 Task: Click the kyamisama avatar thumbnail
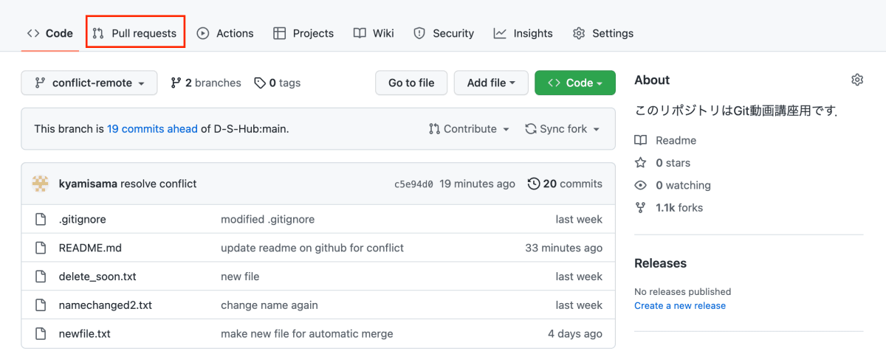[x=41, y=184]
